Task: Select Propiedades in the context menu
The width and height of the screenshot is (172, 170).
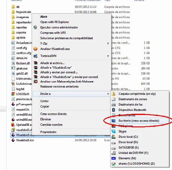Action: [48, 132]
